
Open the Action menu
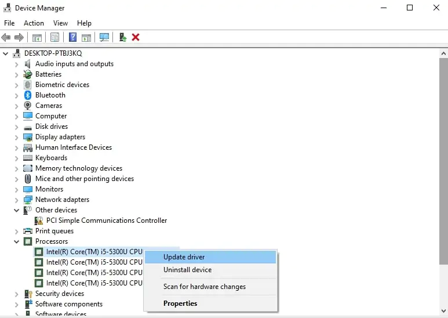pyautogui.click(x=34, y=23)
